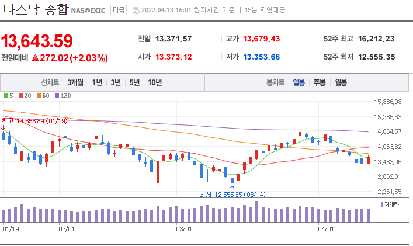The width and height of the screenshot is (413, 246).
Task: Click the red 20-day moving average swatch
Action: [x=21, y=96]
